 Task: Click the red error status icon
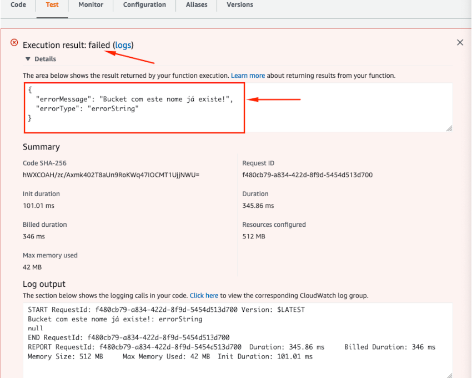tap(14, 42)
